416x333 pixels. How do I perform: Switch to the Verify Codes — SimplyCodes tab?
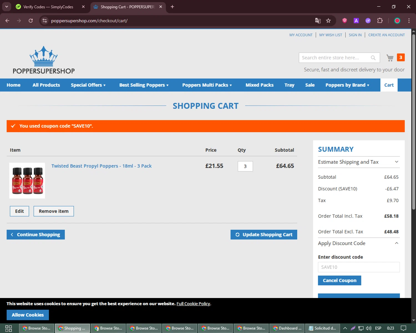(48, 7)
